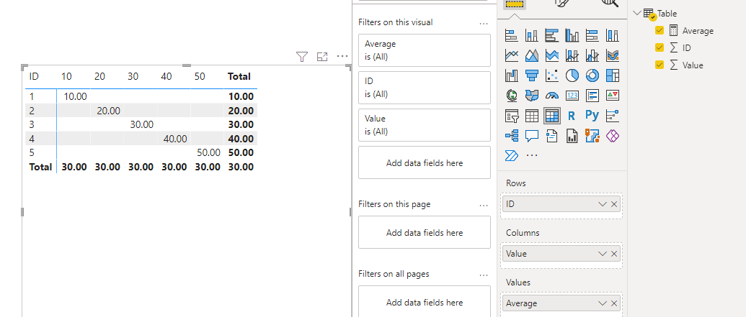Select the ArcGIS Maps visual
The image size is (746, 317).
click(x=592, y=136)
